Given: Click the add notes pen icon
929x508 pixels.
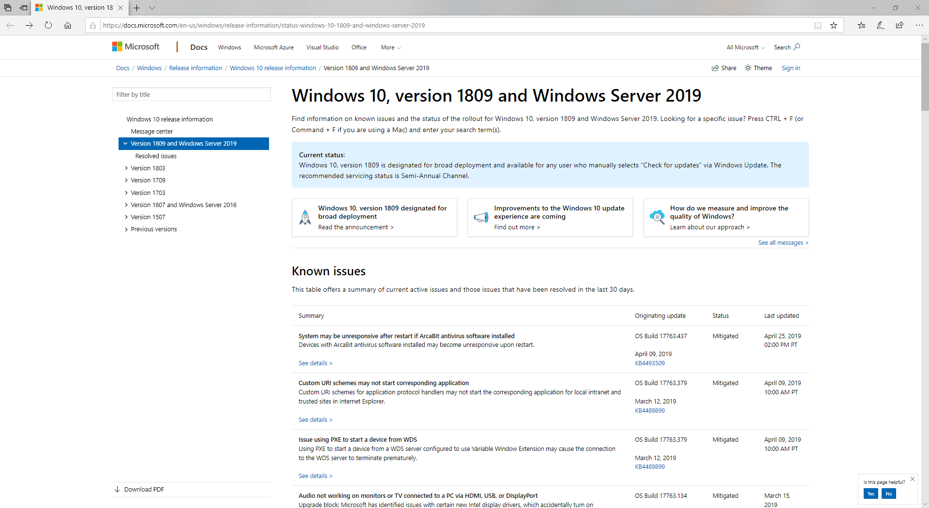Looking at the screenshot, I should (881, 26).
